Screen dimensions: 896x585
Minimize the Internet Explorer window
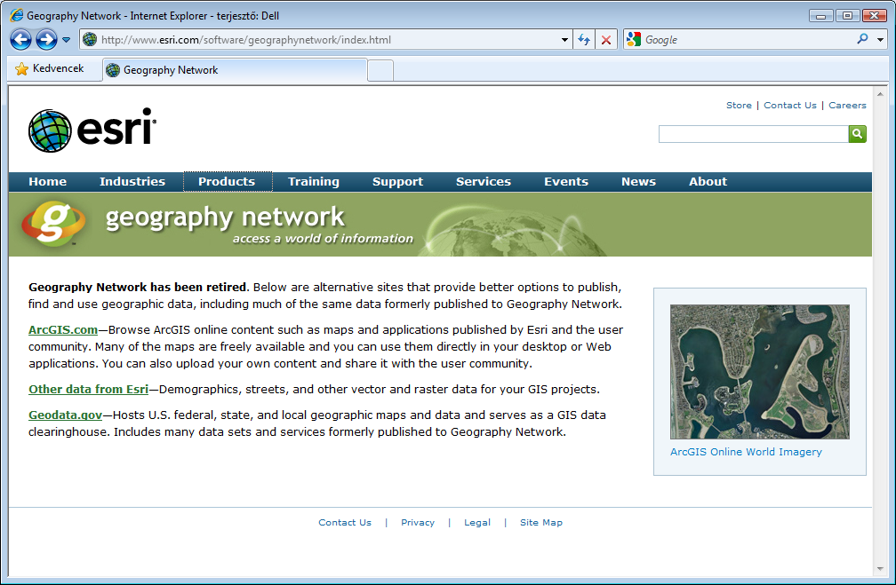[820, 16]
